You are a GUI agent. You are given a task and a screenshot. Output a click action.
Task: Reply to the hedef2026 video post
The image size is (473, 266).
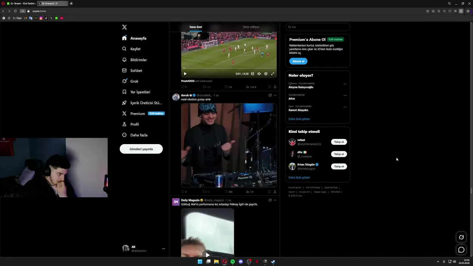pos(184,87)
